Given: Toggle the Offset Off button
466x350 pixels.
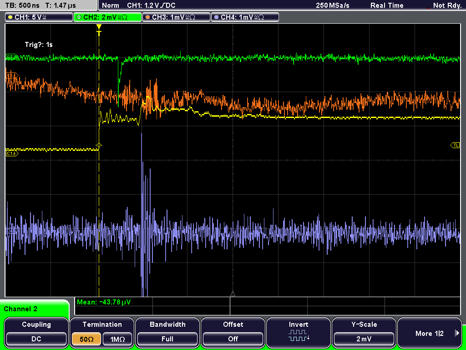Looking at the screenshot, I should 233,339.
